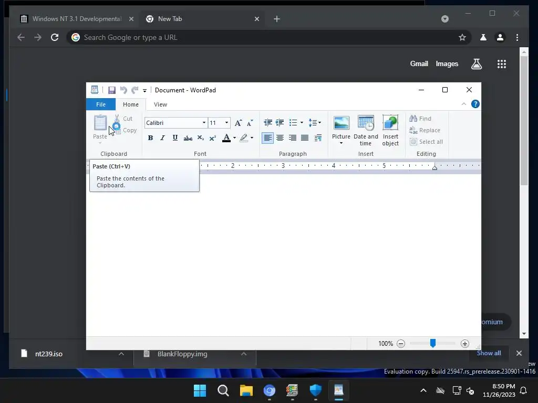Open the WordPad File menu

(100, 104)
